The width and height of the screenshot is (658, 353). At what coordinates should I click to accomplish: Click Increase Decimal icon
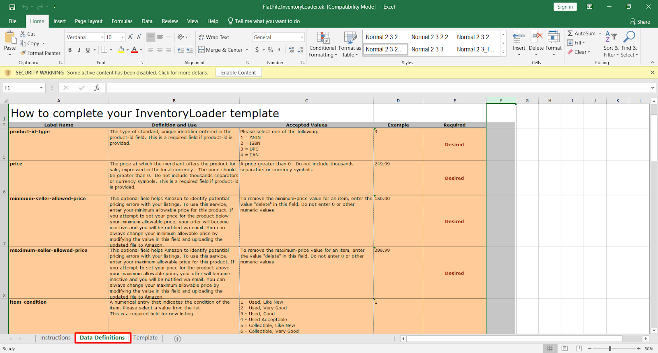click(x=292, y=50)
